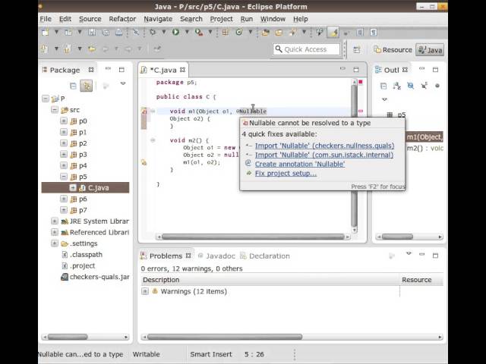The width and height of the screenshot is (486, 364).
Task: Open the Run dropdown arrow next to play
Action: click(187, 32)
